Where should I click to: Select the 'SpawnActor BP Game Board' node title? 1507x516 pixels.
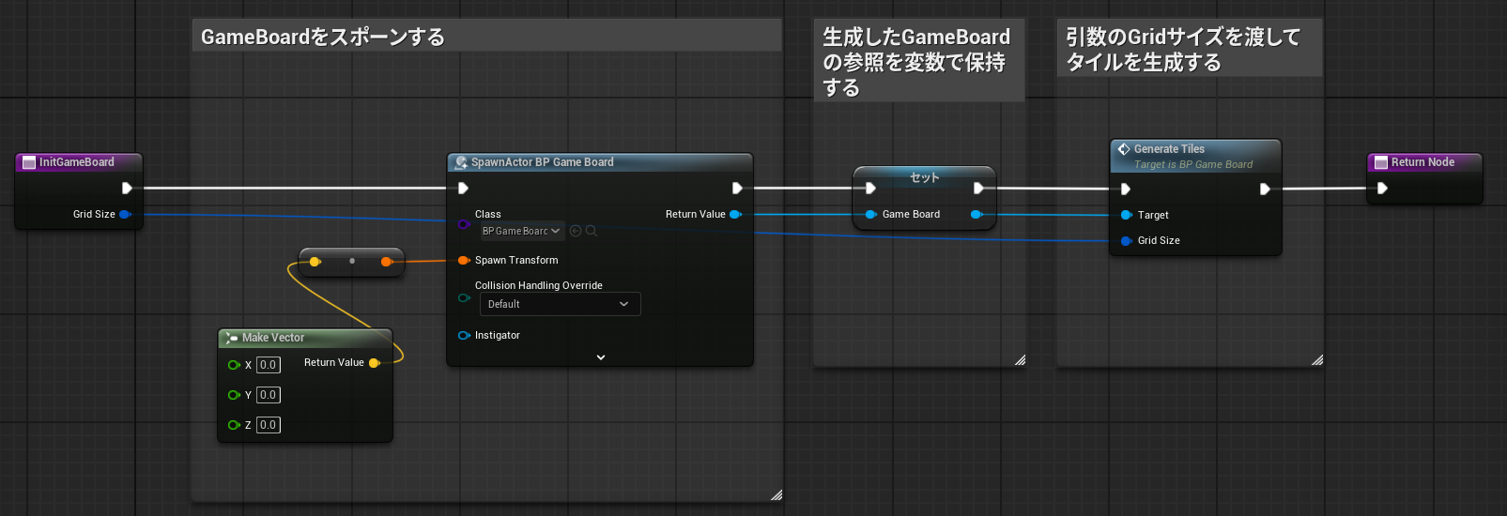(x=543, y=162)
